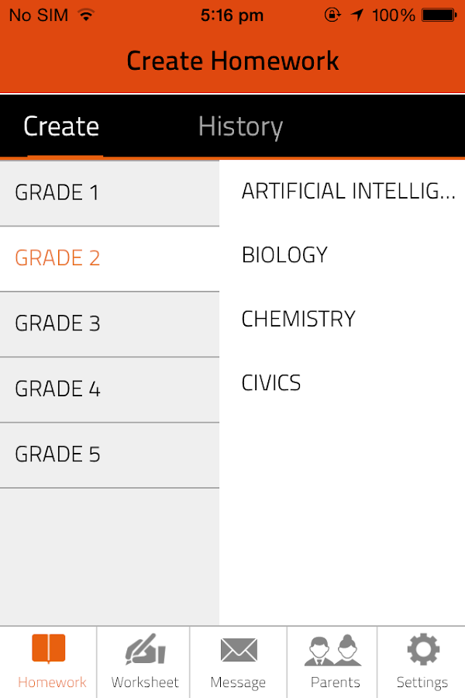Select the highlighted Grade 2 row
Image resolution: width=465 pixels, height=698 pixels.
point(109,258)
